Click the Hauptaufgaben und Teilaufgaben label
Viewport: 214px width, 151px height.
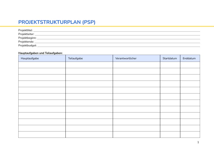coord(40,53)
